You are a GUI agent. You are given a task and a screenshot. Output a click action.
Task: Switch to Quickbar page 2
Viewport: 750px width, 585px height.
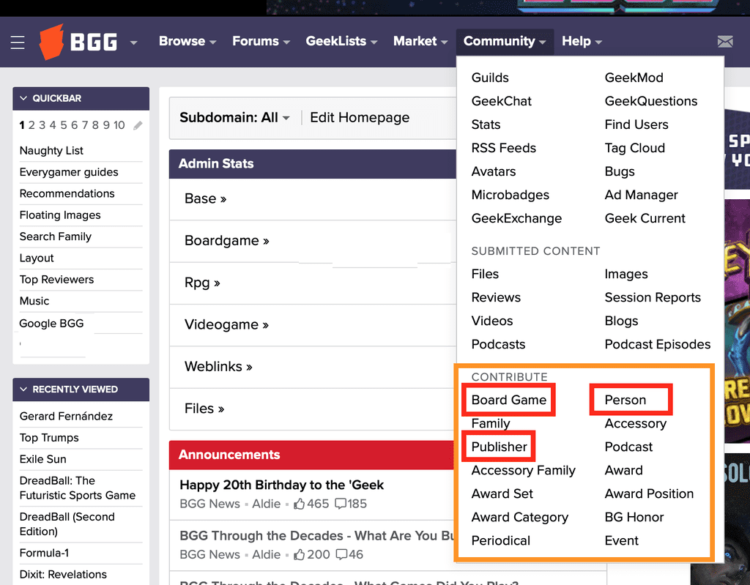(31, 125)
